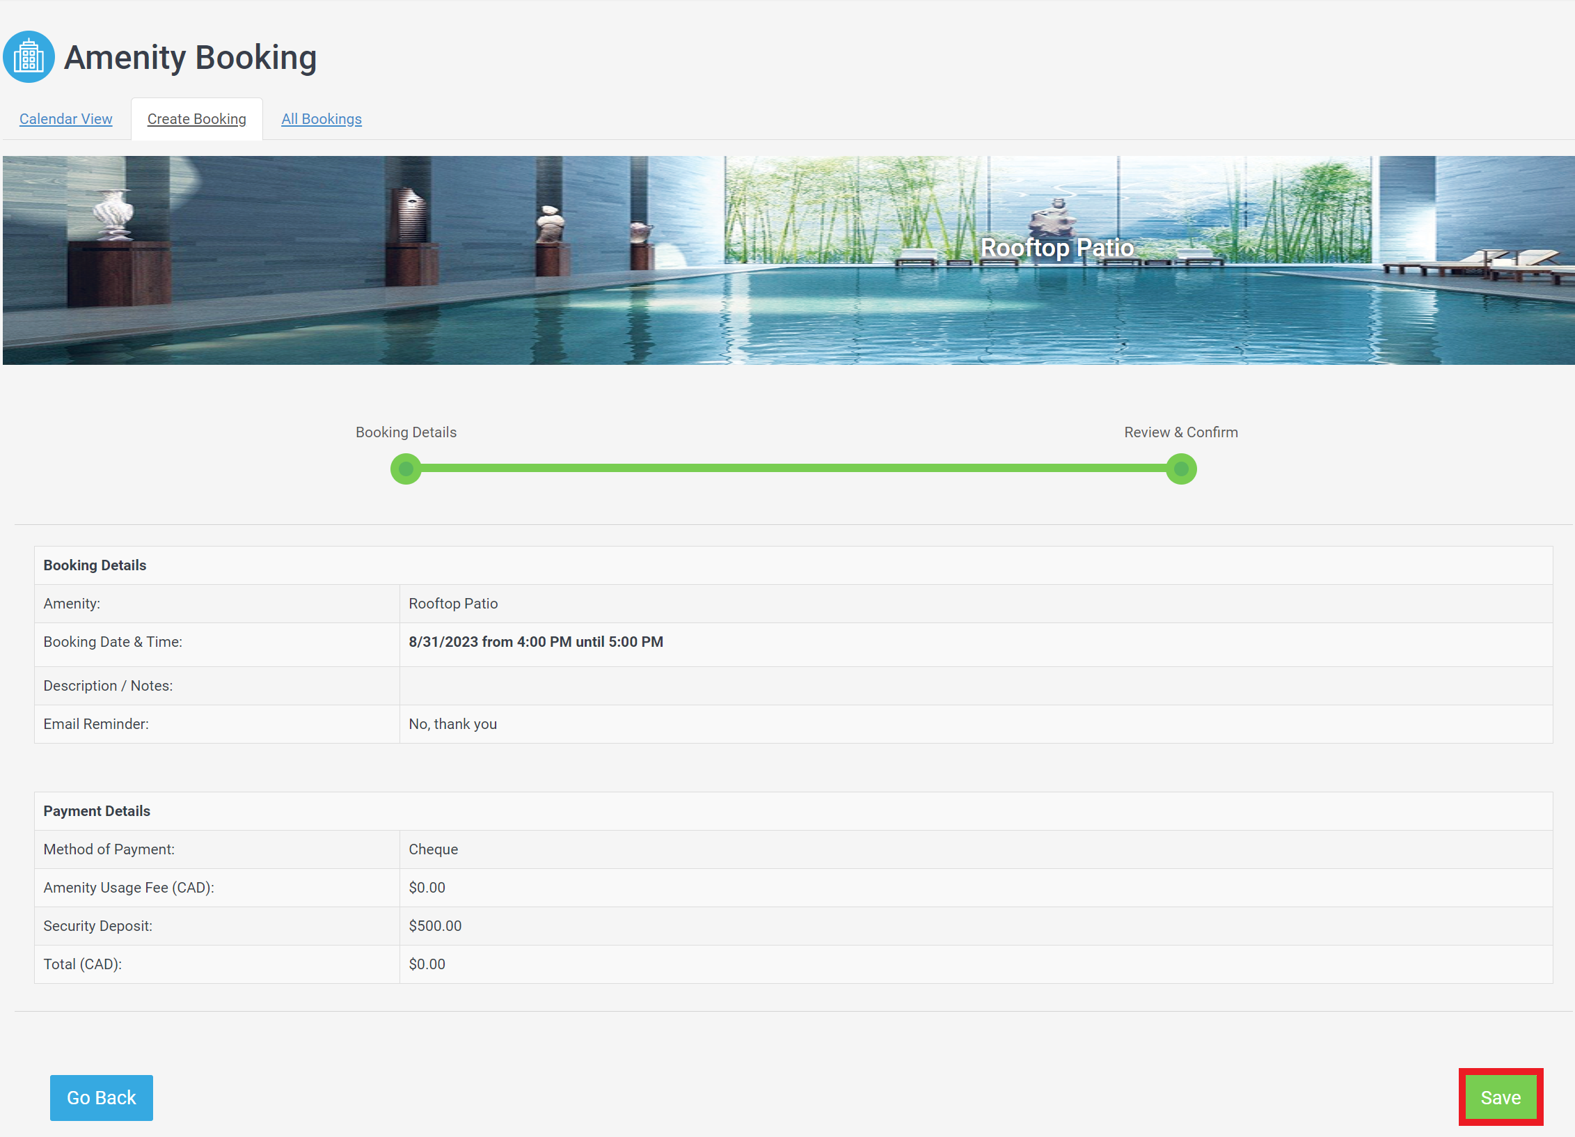Viewport: 1575px width, 1137px height.
Task: Click the Review & Confirm step label
Action: pos(1181,432)
